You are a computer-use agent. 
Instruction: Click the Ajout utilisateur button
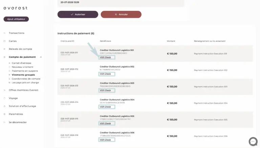pyautogui.click(x=16, y=19)
